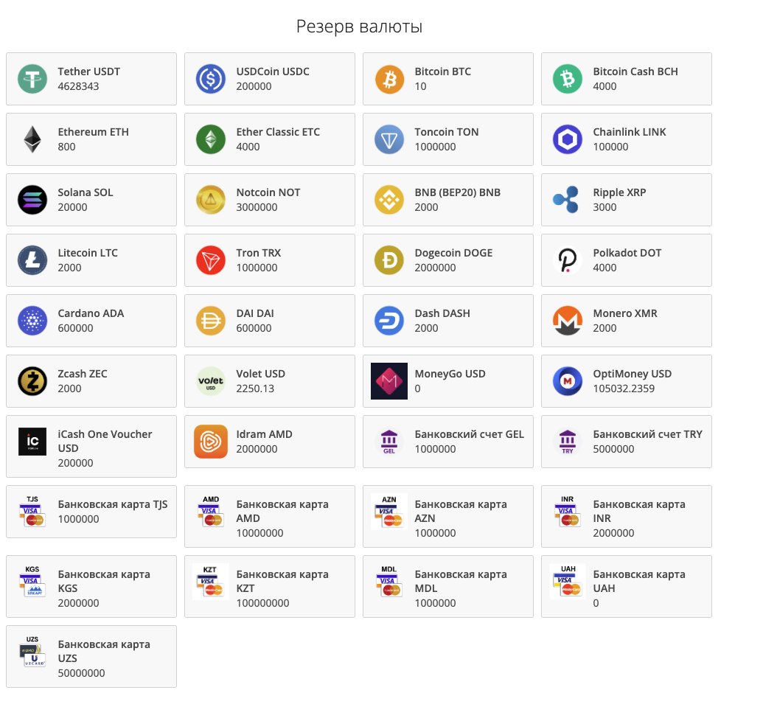Select the Chainlink LINK hexagon icon
This screenshot has height=707, width=763.
568,139
